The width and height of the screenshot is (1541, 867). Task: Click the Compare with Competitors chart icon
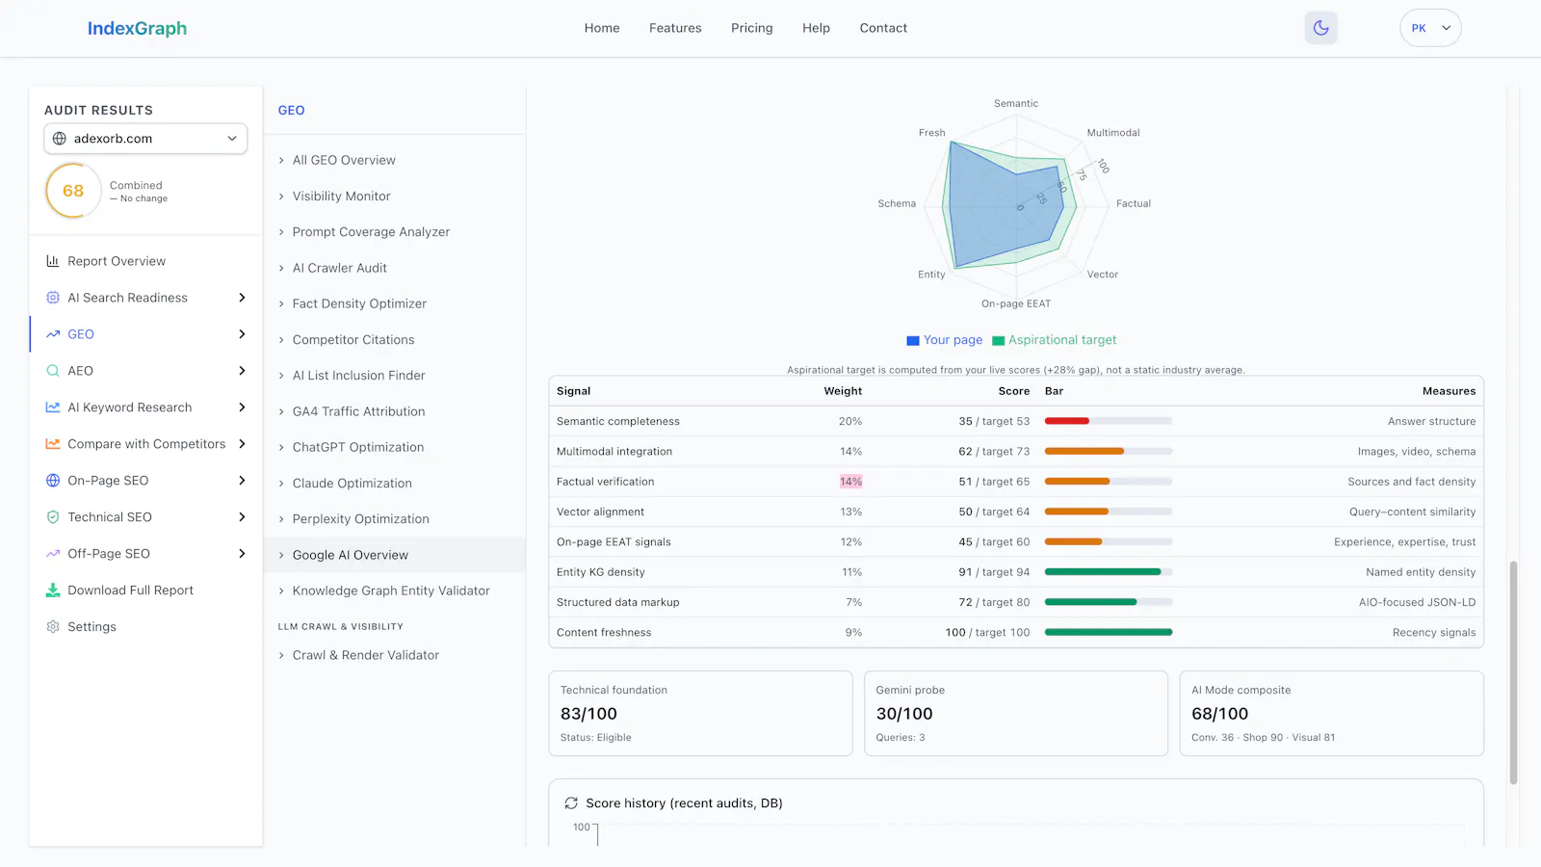53,444
